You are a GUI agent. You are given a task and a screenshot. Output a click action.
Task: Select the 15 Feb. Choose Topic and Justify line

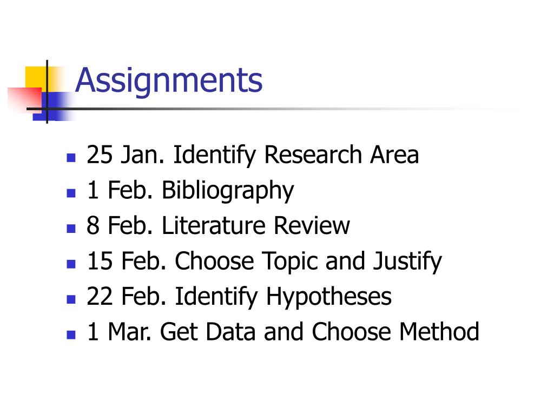pyautogui.click(x=264, y=262)
